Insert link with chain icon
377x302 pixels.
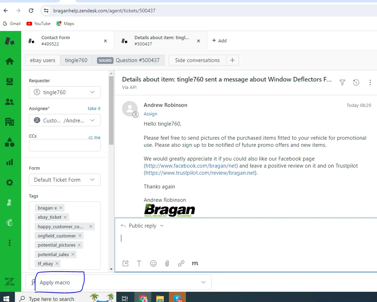[x=181, y=264]
